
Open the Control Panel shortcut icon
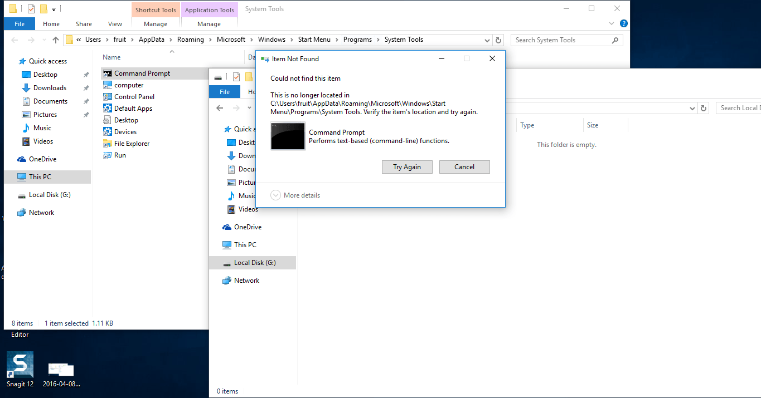click(x=108, y=97)
